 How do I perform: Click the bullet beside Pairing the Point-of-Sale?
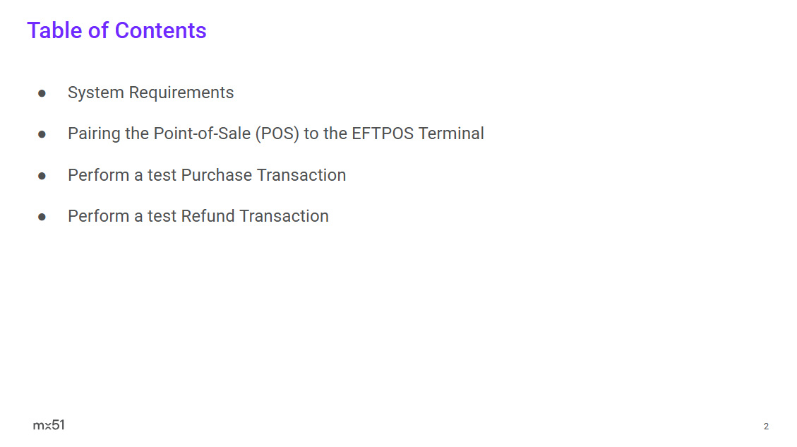tap(42, 134)
